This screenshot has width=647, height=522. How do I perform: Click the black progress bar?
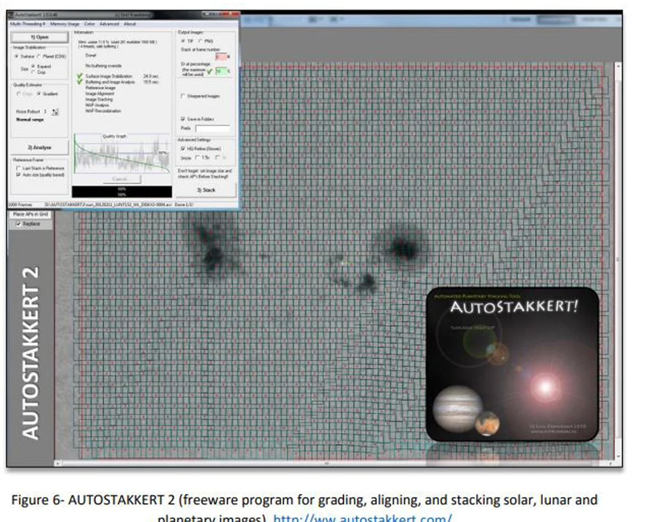pyautogui.click(x=122, y=191)
